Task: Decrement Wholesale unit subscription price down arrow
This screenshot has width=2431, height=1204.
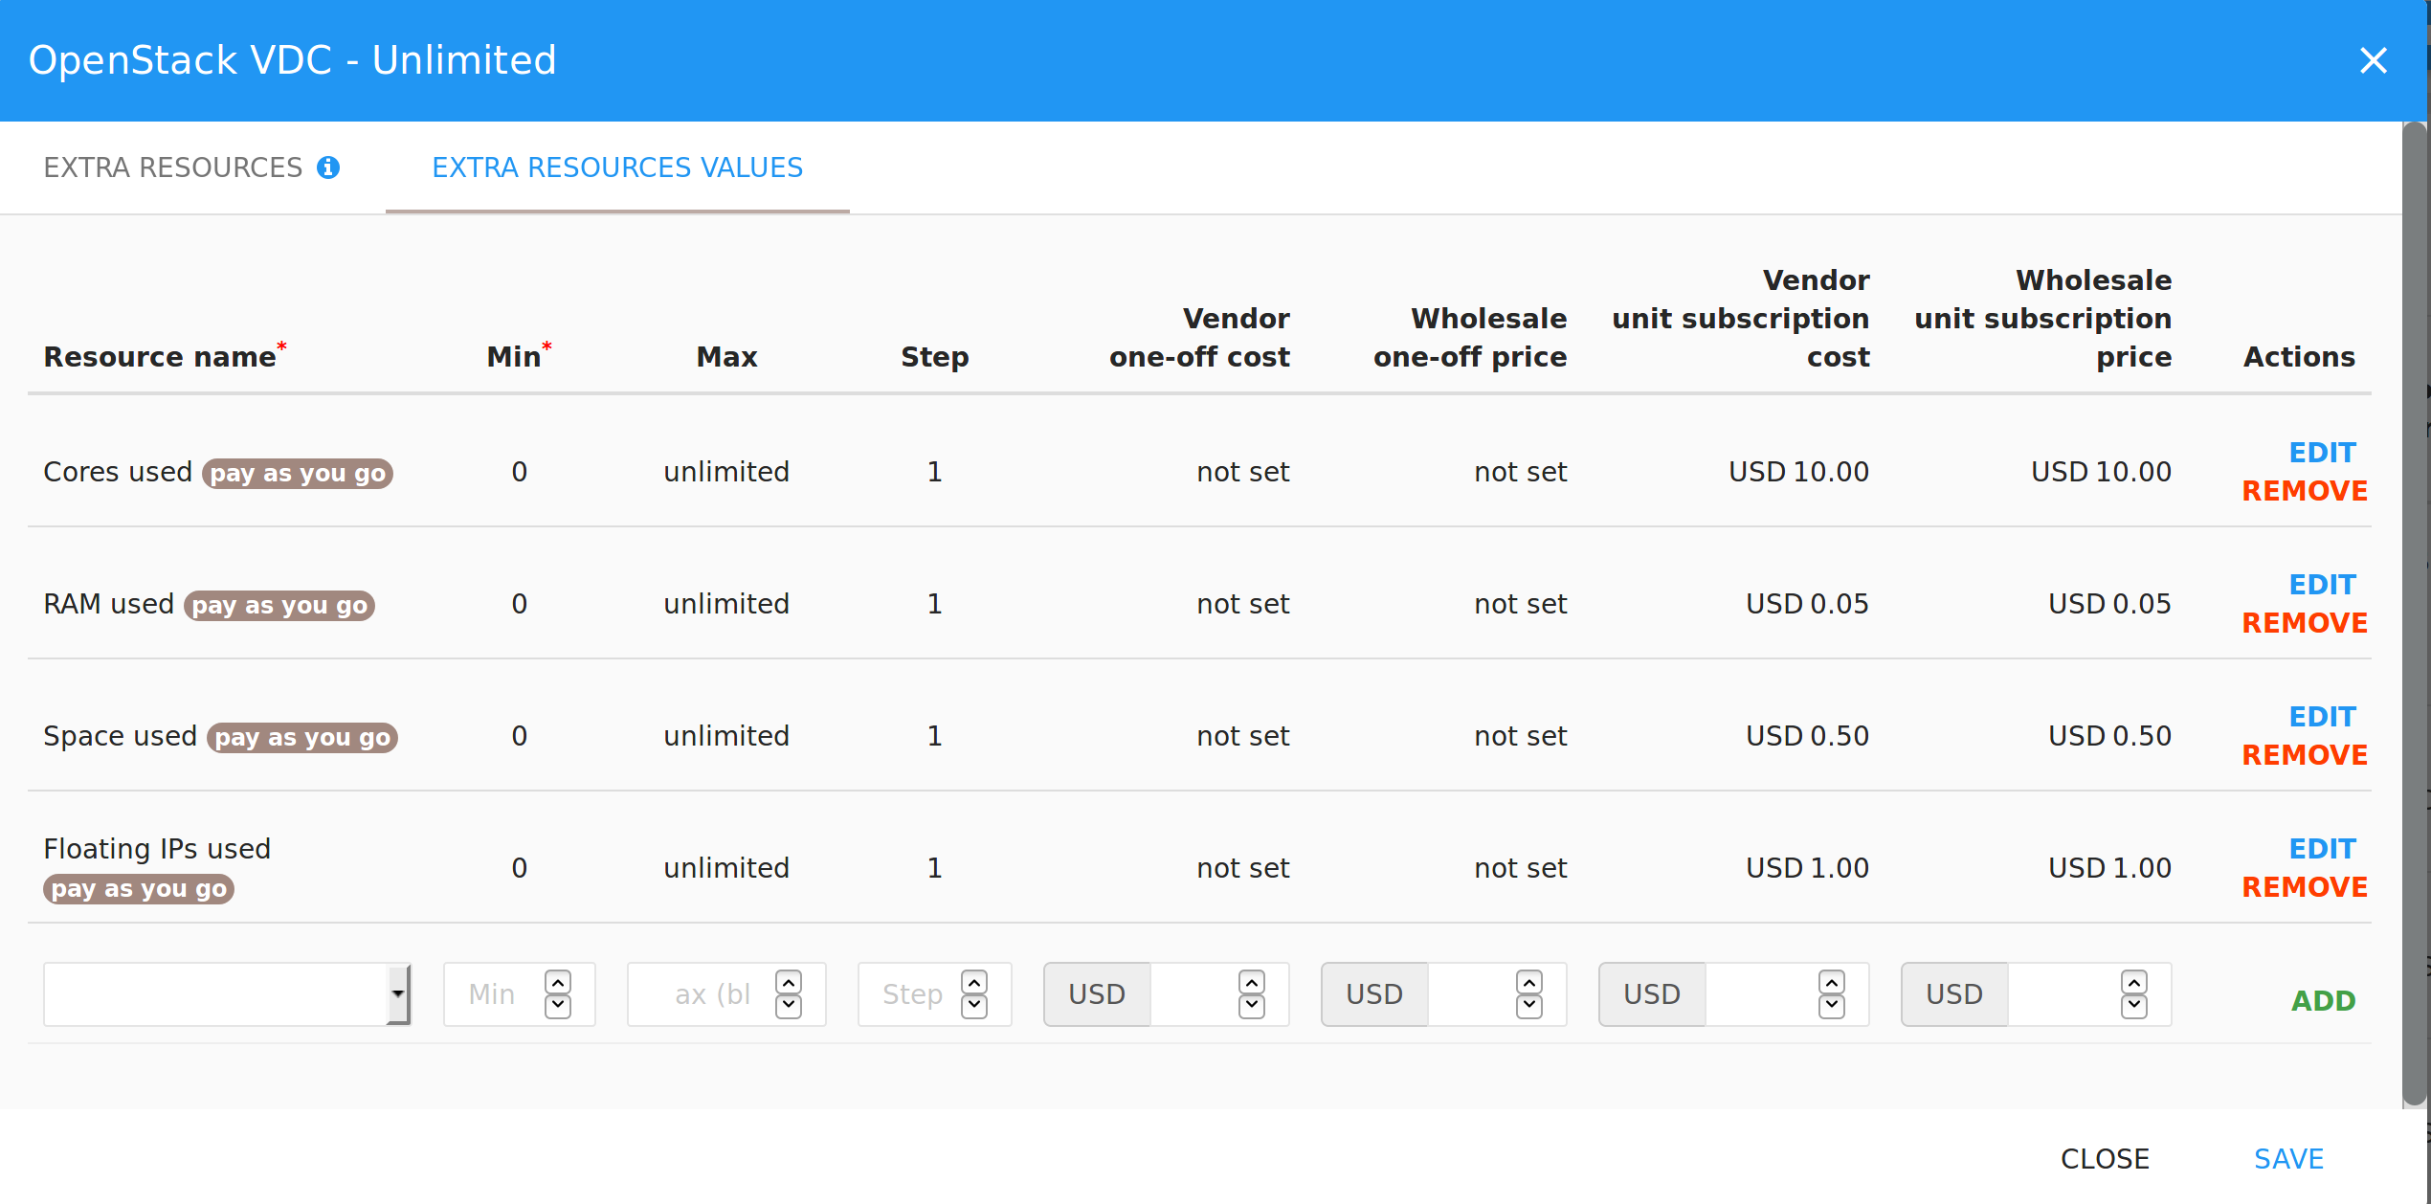Action: point(2134,1006)
